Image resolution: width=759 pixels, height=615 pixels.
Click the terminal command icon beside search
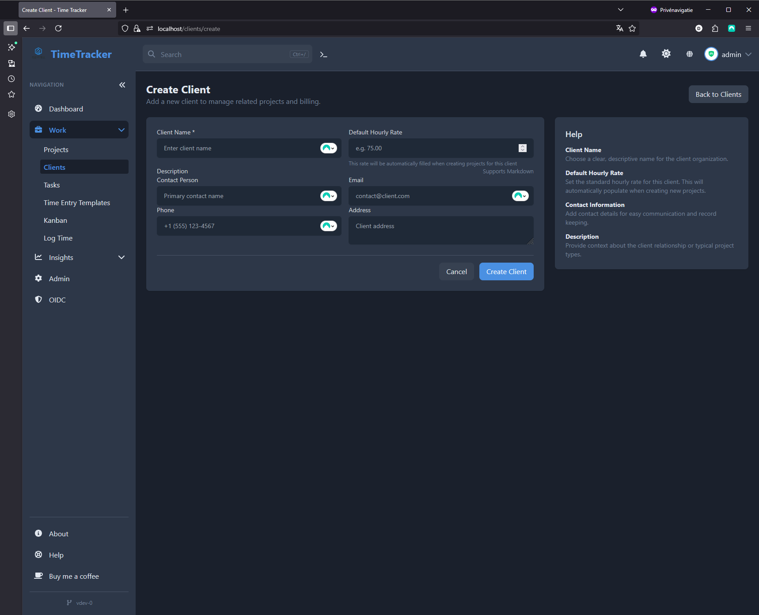(323, 54)
